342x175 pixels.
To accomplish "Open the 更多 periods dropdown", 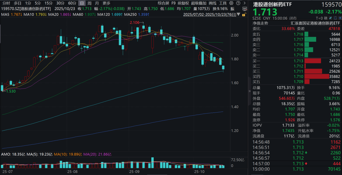I will coord(106,3).
